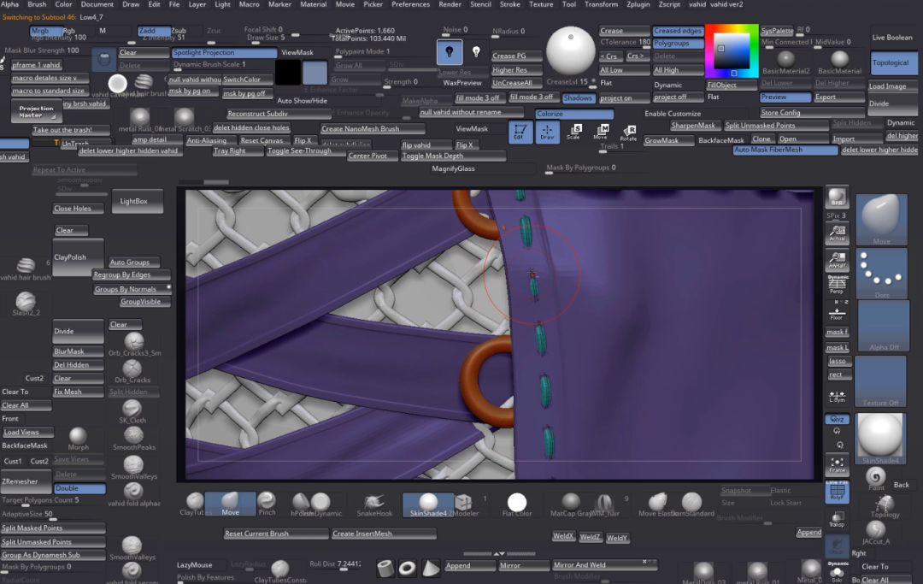This screenshot has width=923, height=584.
Task: Open the Stroke menu
Action: click(509, 4)
